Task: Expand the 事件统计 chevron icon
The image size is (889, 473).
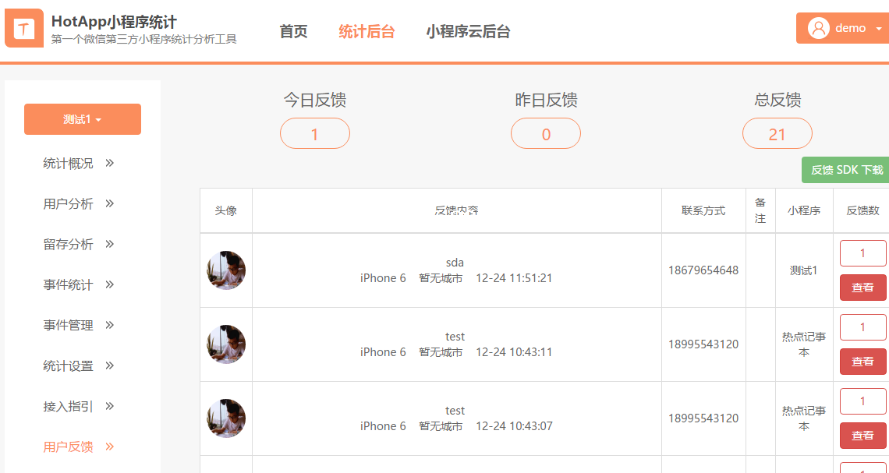Action: point(110,284)
